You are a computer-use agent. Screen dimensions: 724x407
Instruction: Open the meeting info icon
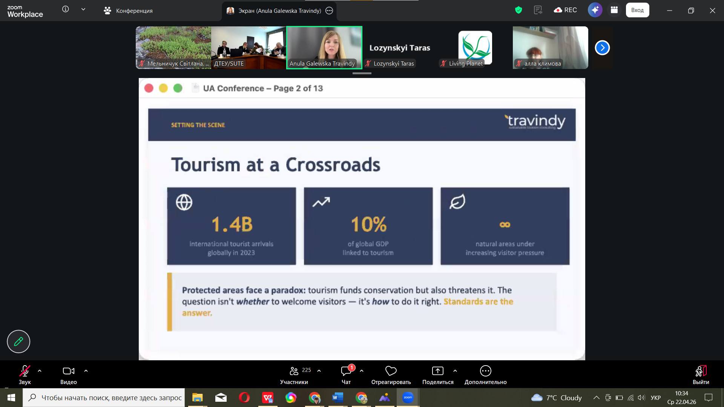click(66, 9)
